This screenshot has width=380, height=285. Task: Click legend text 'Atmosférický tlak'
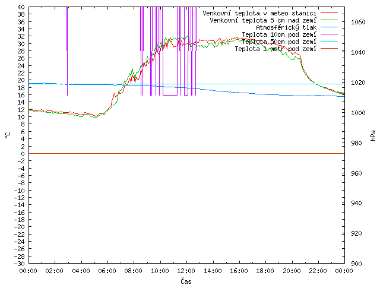point(286,28)
